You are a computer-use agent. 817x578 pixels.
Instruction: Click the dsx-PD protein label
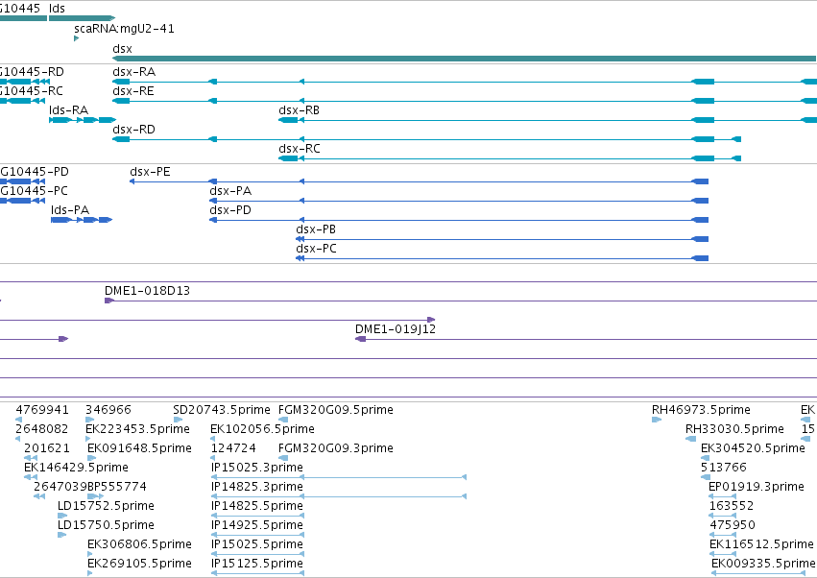(230, 210)
